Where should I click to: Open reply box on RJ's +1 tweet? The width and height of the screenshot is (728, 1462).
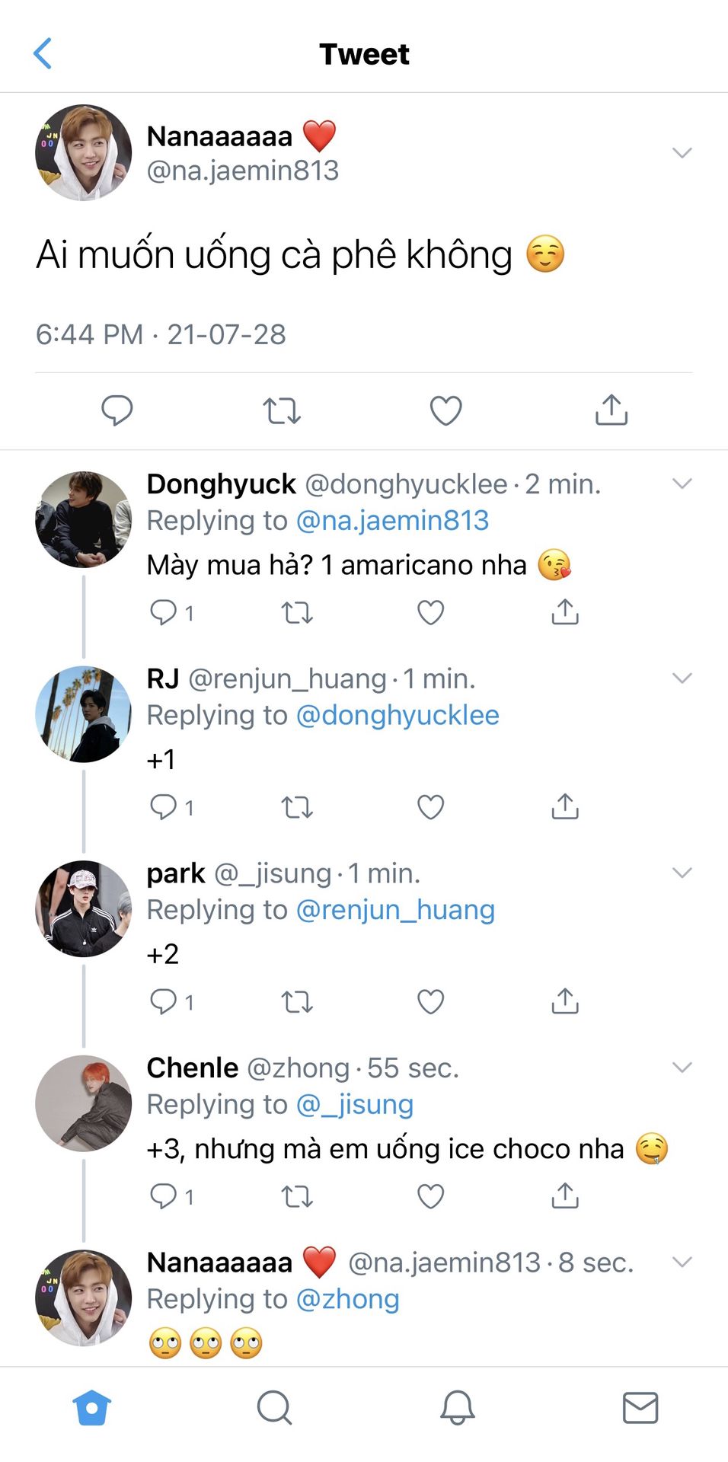tap(164, 807)
